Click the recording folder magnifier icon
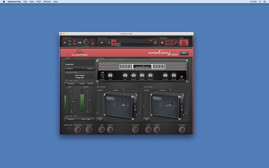 click(176, 43)
